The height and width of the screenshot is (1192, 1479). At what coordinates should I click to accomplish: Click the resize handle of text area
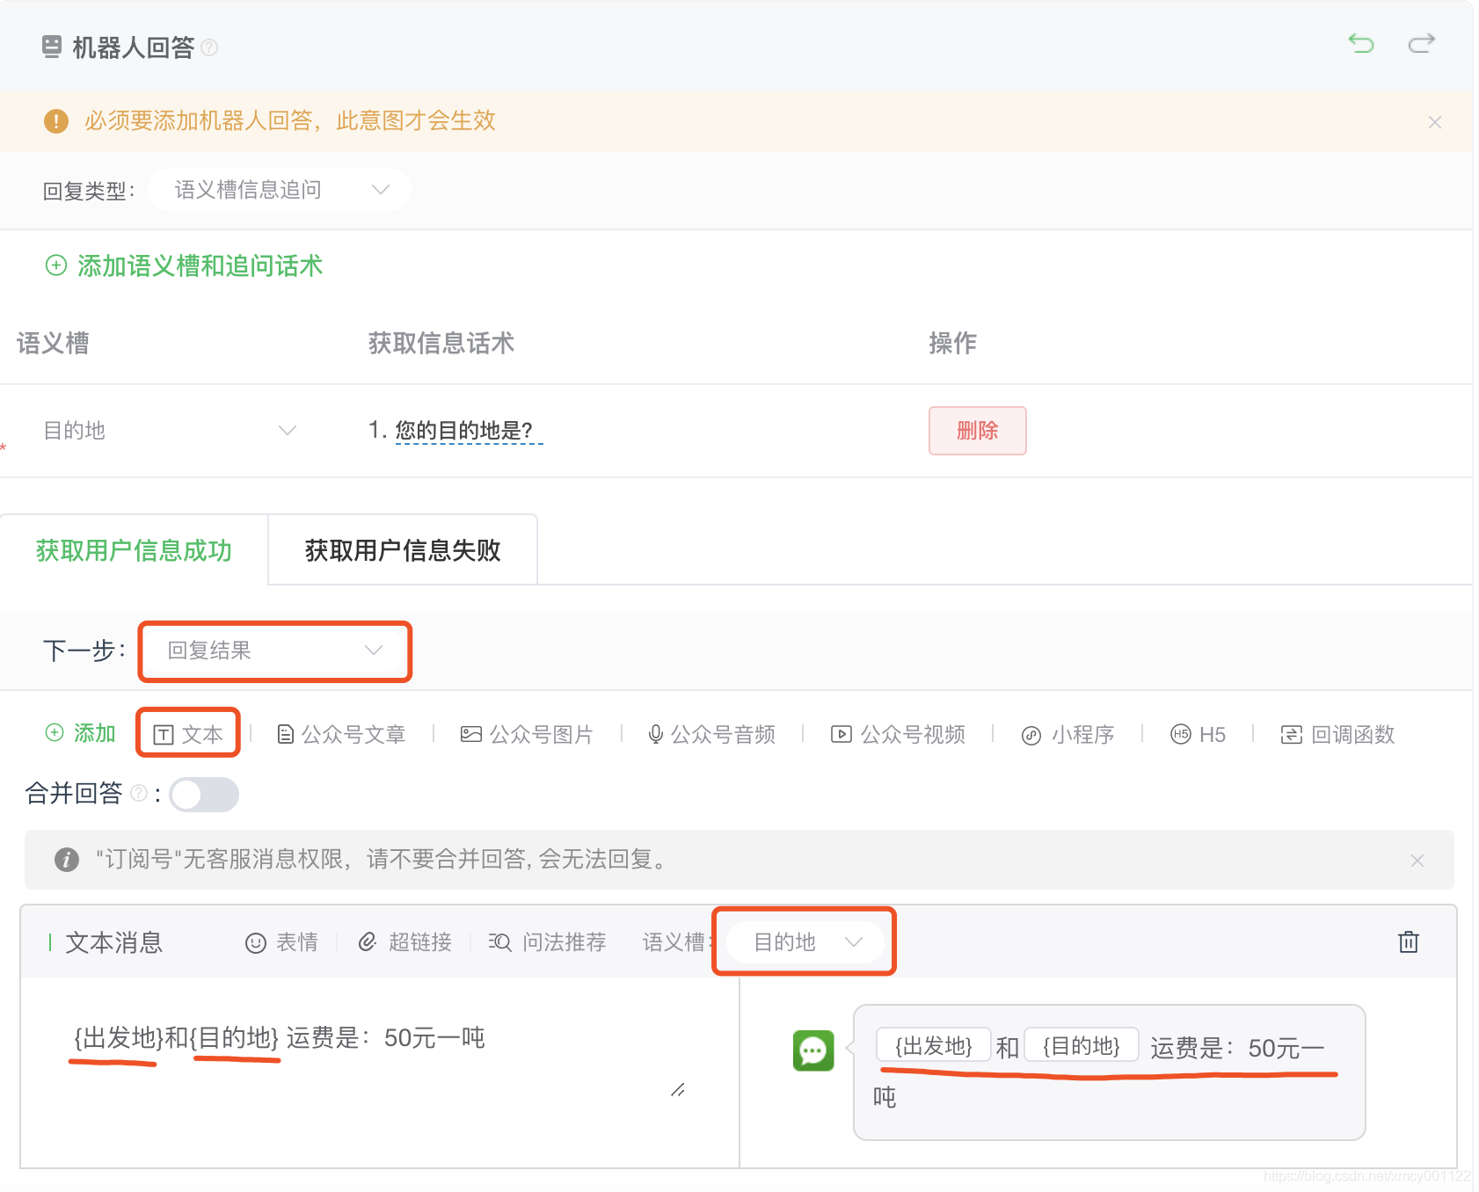point(678,1090)
